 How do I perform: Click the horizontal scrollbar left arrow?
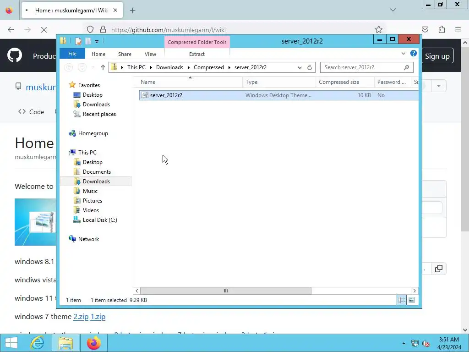point(136,291)
